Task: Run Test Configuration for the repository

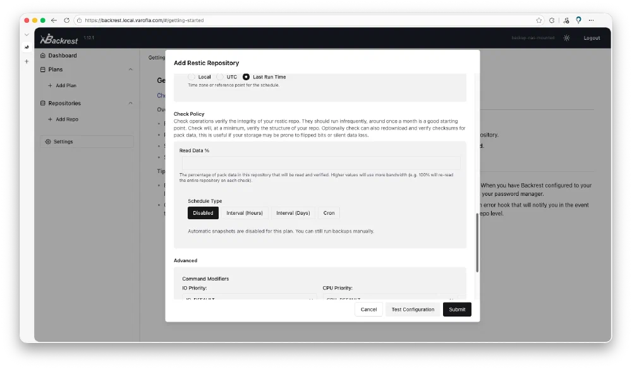Action: click(413, 309)
